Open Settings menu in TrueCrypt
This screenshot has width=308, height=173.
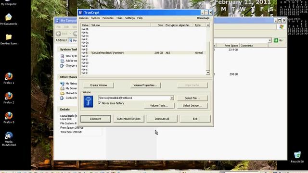pos(130,18)
